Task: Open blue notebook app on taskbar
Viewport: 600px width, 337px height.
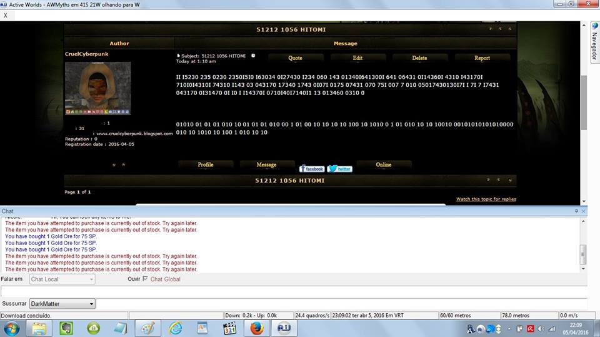Action: click(121, 329)
